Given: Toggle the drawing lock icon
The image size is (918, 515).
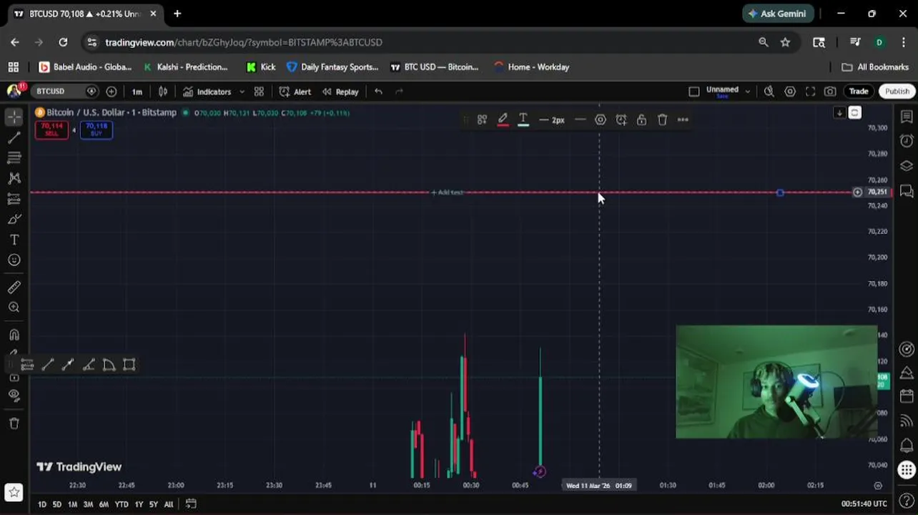Looking at the screenshot, I should click(641, 119).
